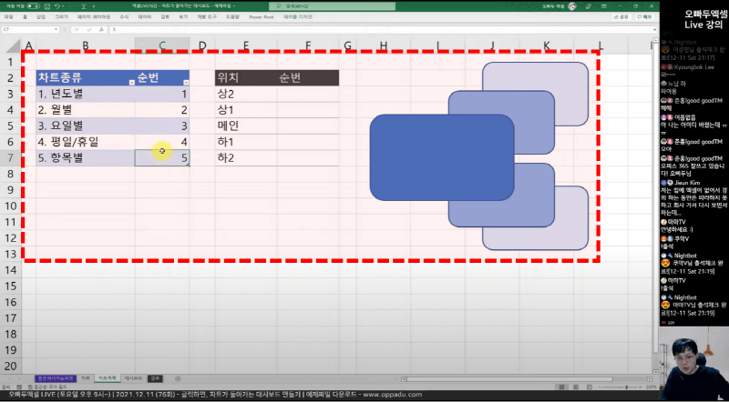Open the 순번 column filter dropdown
The height and width of the screenshot is (402, 729).
click(186, 82)
